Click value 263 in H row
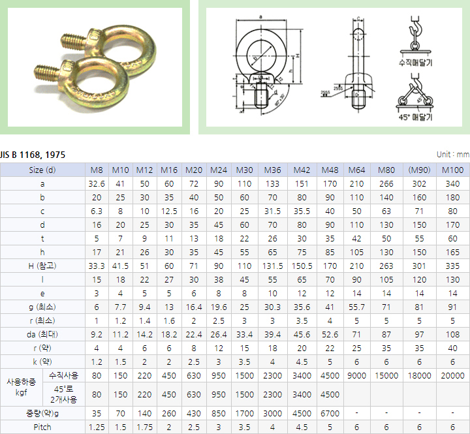Image resolution: width=470 pixels, height=434 pixels. pyautogui.click(x=386, y=266)
